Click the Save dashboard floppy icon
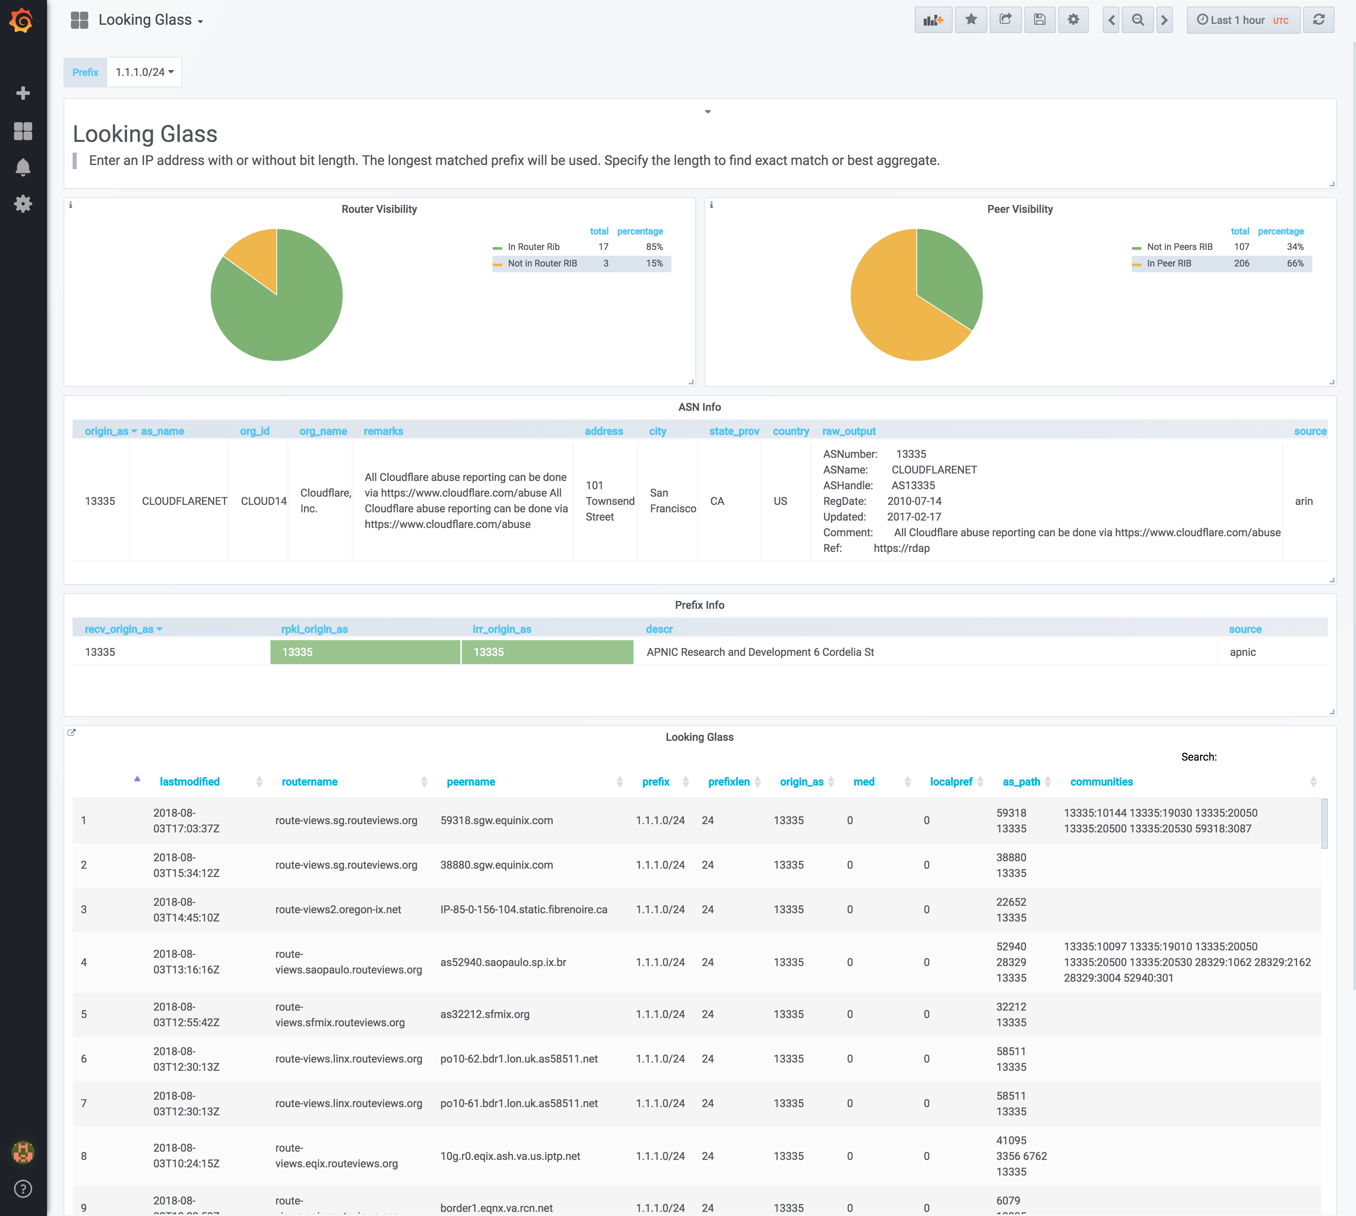 (1039, 20)
